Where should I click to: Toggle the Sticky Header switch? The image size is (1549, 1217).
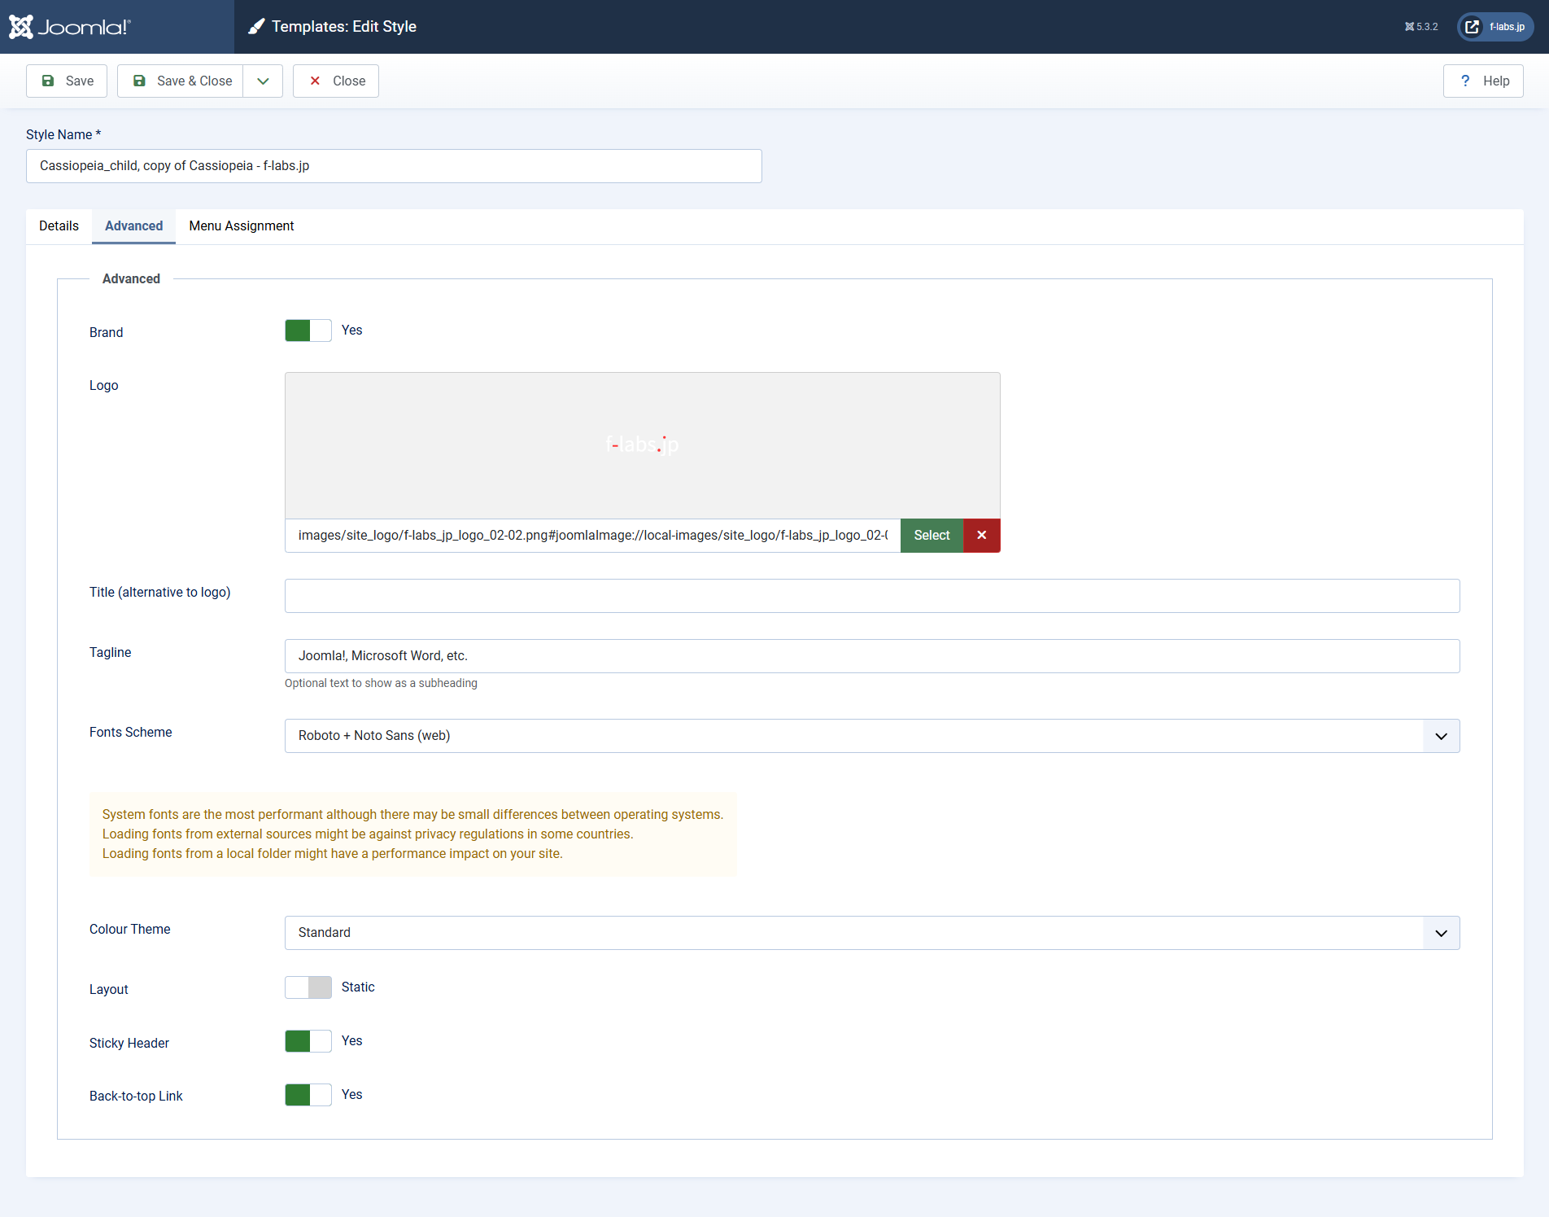308,1041
